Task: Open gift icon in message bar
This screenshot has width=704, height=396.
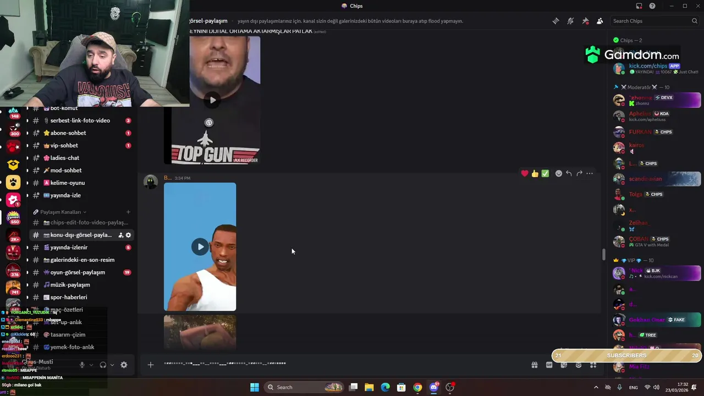Action: 534,365
